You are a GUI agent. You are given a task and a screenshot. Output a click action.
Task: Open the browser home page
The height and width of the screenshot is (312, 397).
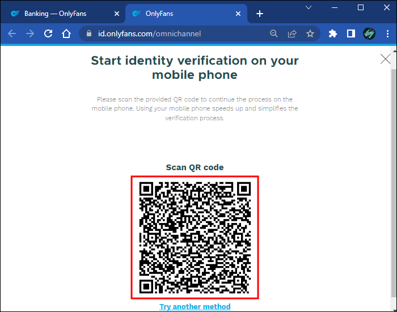click(66, 33)
